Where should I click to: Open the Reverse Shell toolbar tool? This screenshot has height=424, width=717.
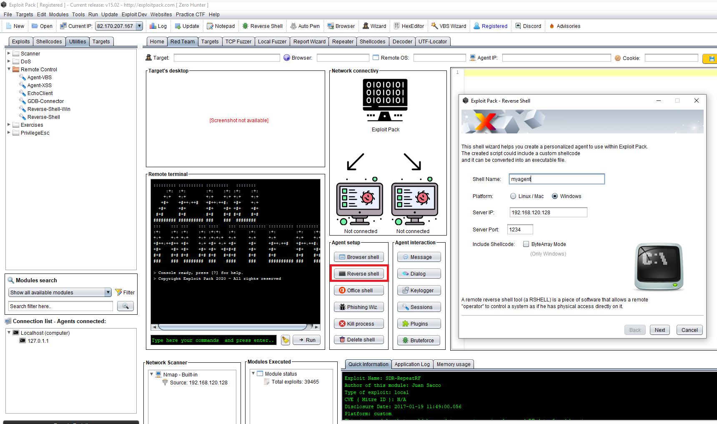tap(262, 26)
